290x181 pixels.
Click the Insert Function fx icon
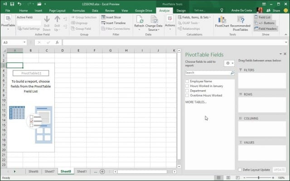[57, 42]
